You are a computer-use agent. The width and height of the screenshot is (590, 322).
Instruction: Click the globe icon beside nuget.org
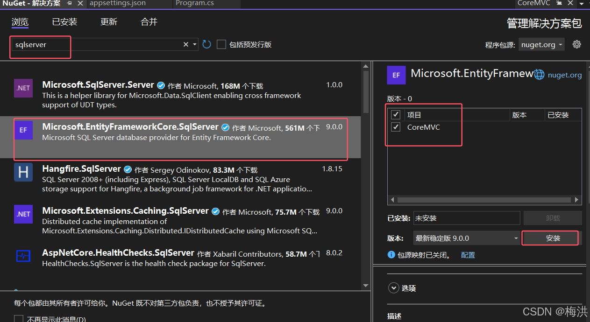click(x=540, y=75)
